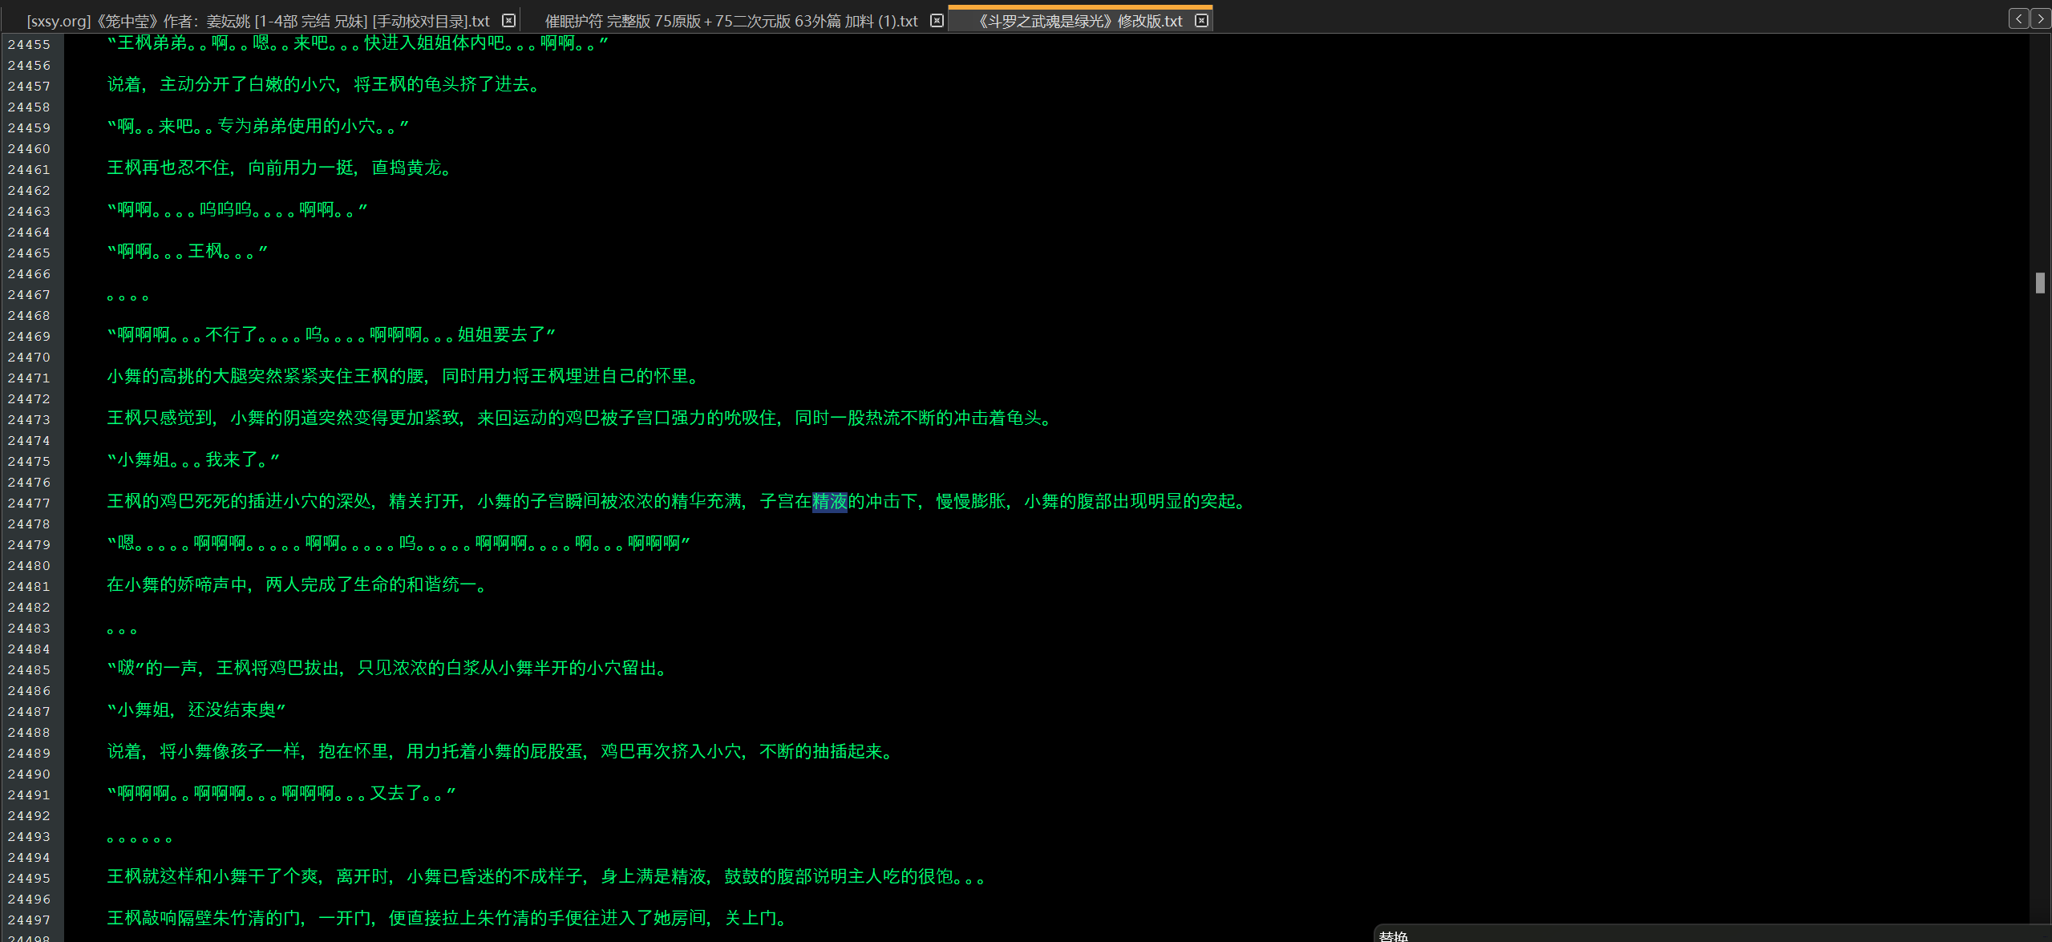2052x942 pixels.
Task: Place cursor on the dots at line 24493
Action: (x=140, y=839)
